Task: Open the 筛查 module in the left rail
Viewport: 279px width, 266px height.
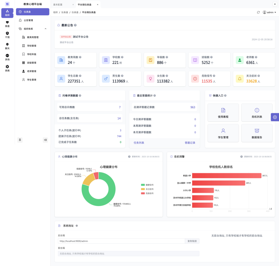Action: [7, 24]
